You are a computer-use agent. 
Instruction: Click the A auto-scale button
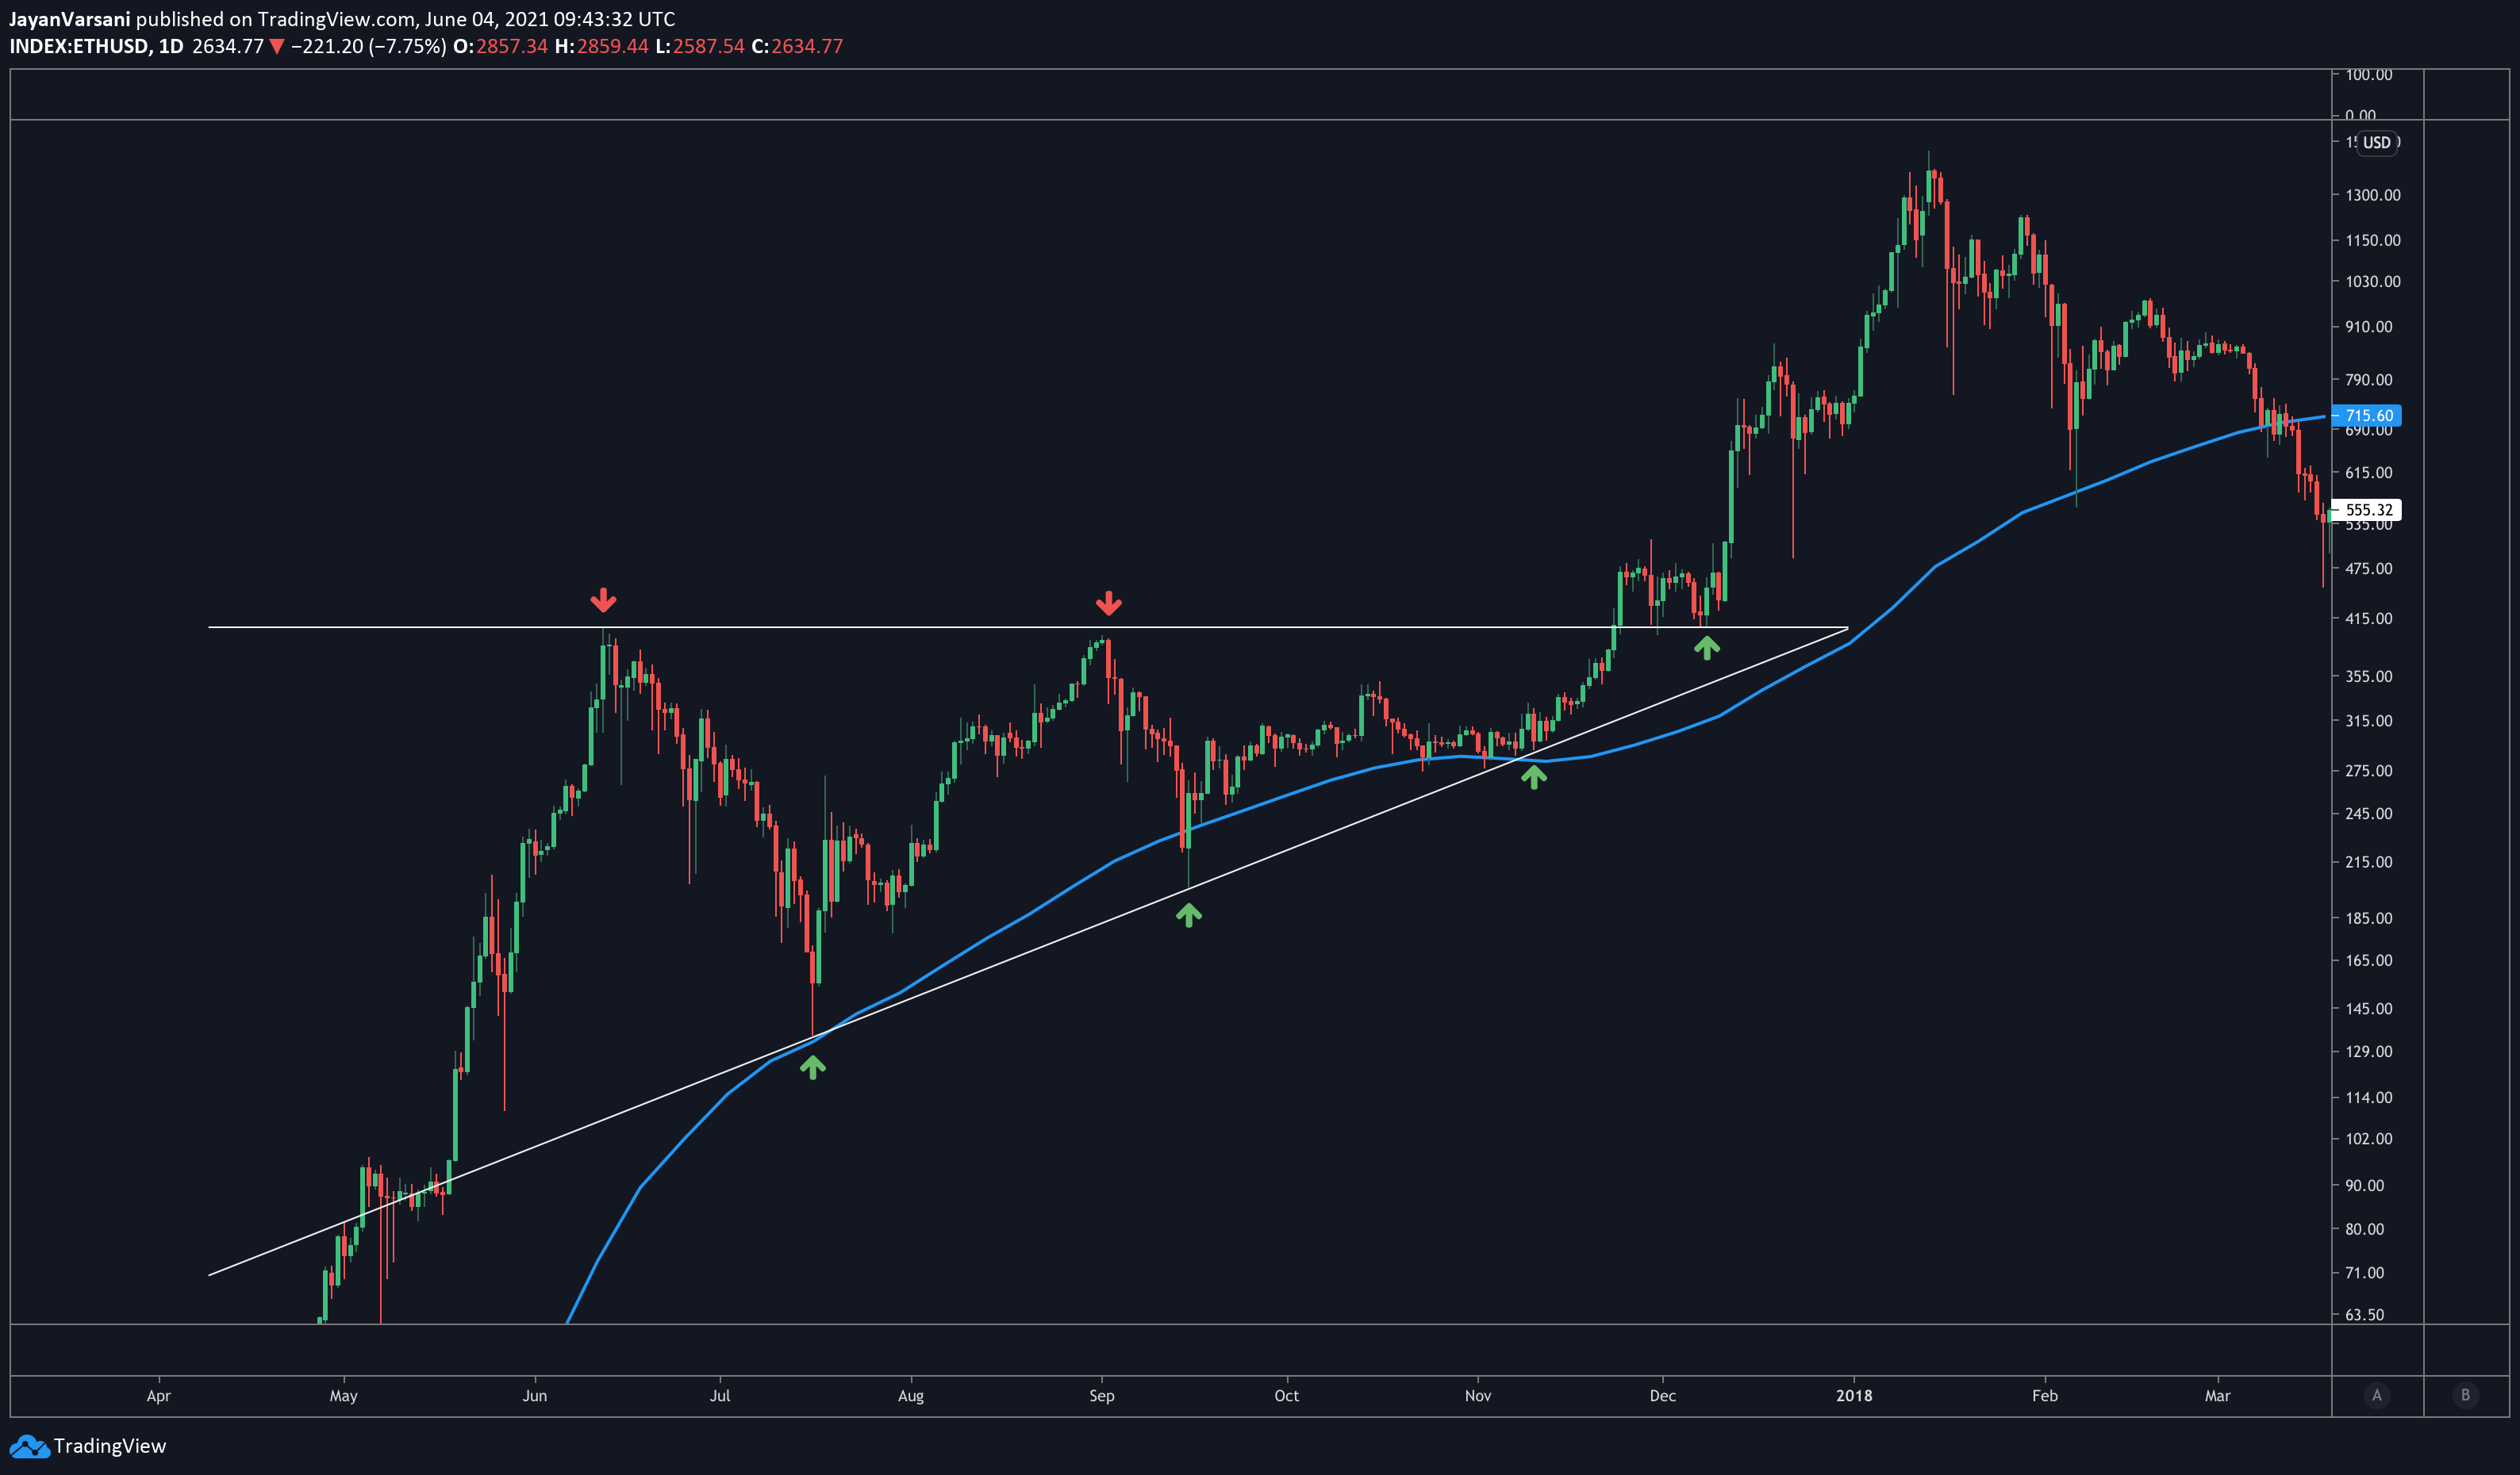pyautogui.click(x=2377, y=1395)
